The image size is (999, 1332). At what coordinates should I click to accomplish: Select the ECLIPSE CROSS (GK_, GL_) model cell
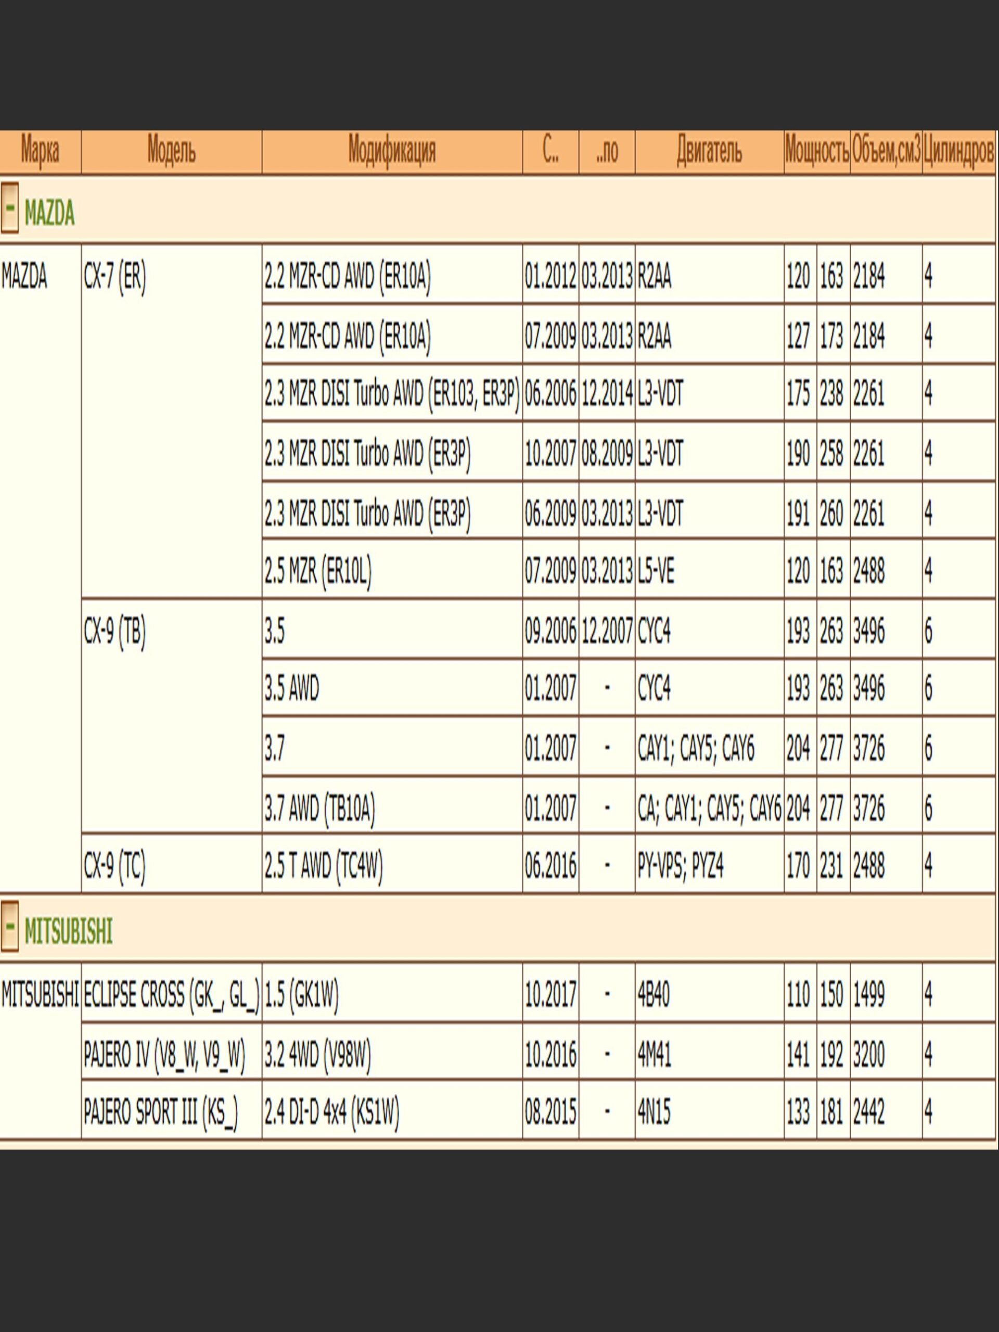point(171,994)
